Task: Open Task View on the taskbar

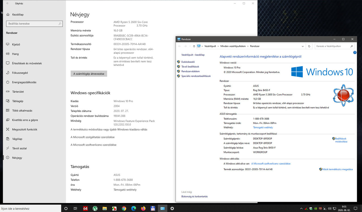Action: click(75, 208)
